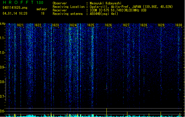Click the HROFFT program title

click(18, 2)
